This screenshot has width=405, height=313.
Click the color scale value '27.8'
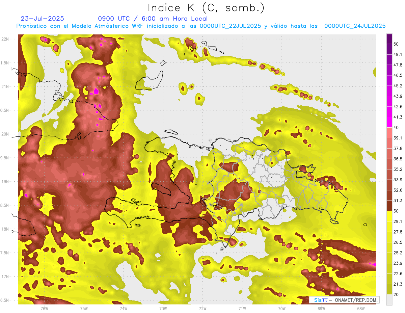[x=398, y=232]
